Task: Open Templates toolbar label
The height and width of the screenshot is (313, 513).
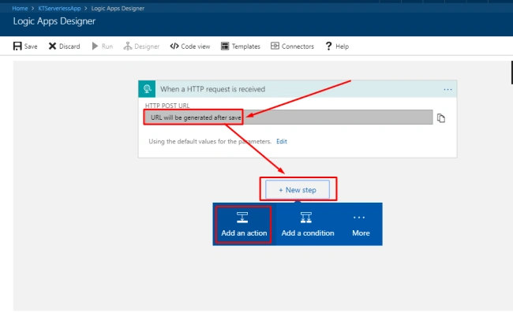Action: pos(246,47)
